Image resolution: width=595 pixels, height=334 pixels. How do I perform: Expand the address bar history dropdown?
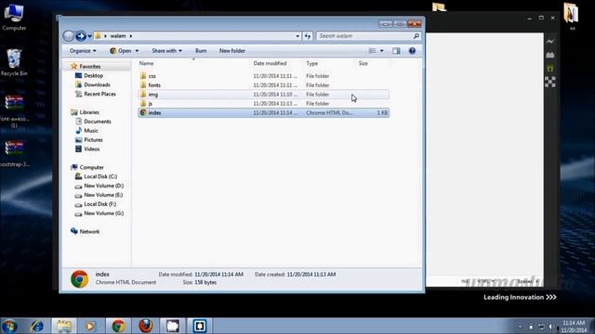pyautogui.click(x=297, y=36)
